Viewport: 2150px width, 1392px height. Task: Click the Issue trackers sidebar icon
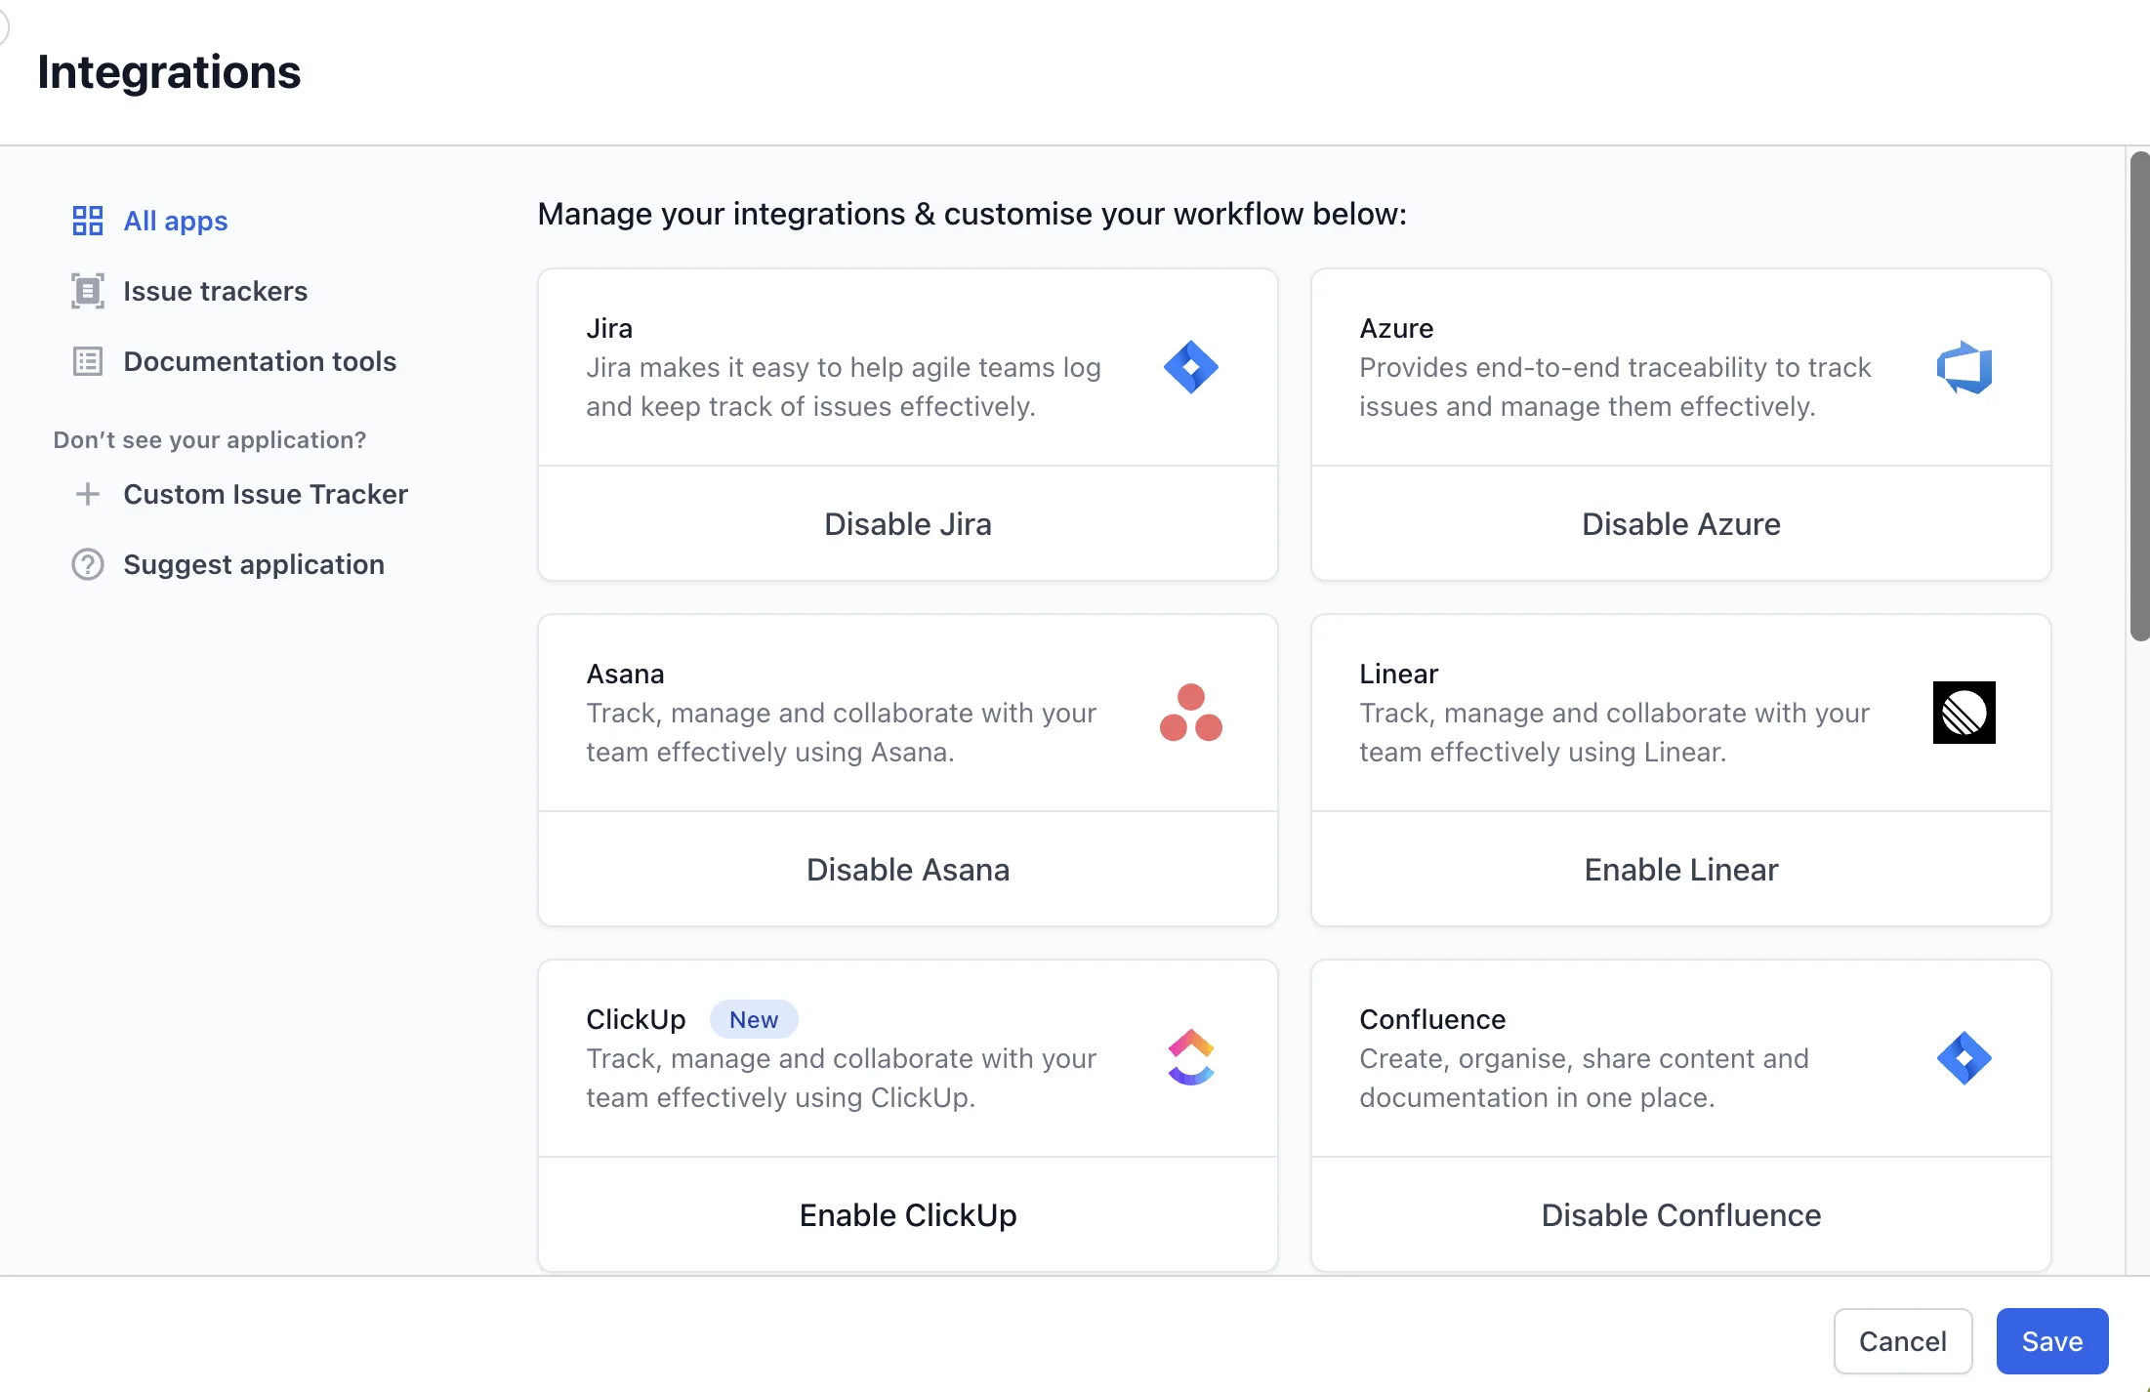(x=88, y=291)
